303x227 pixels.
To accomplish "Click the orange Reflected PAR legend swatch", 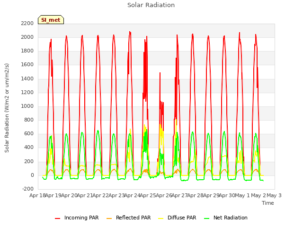I will point(109,218).
